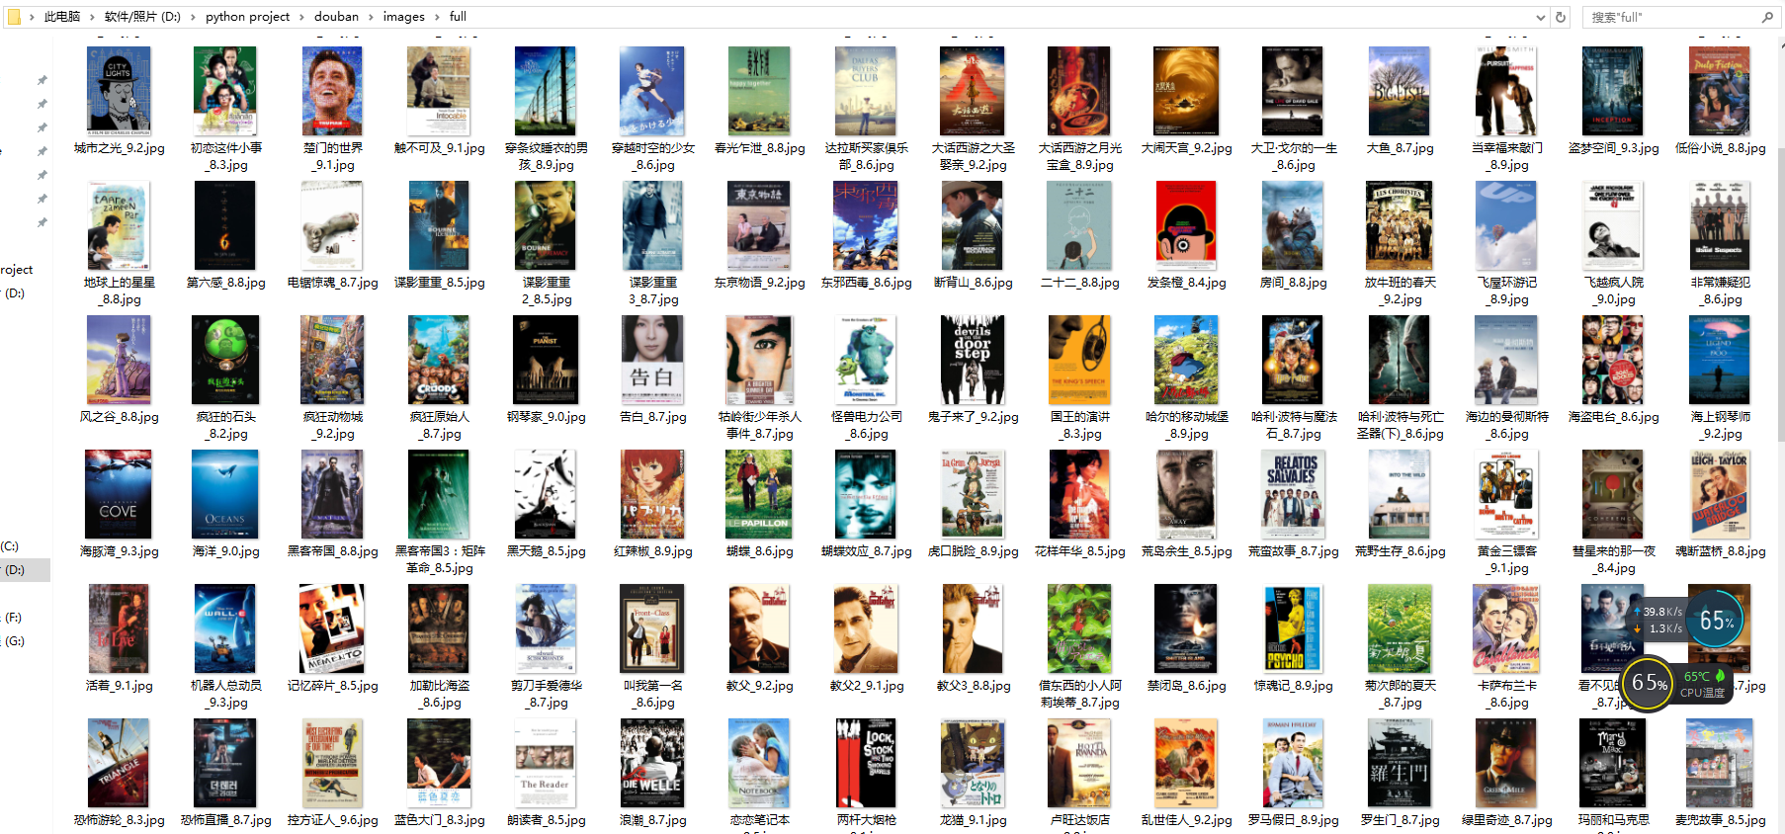
Task: Select 告白_8.7.jpg poster
Action: [x=652, y=360]
